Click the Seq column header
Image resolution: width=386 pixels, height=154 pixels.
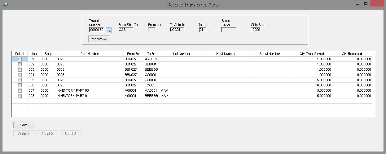click(48, 54)
